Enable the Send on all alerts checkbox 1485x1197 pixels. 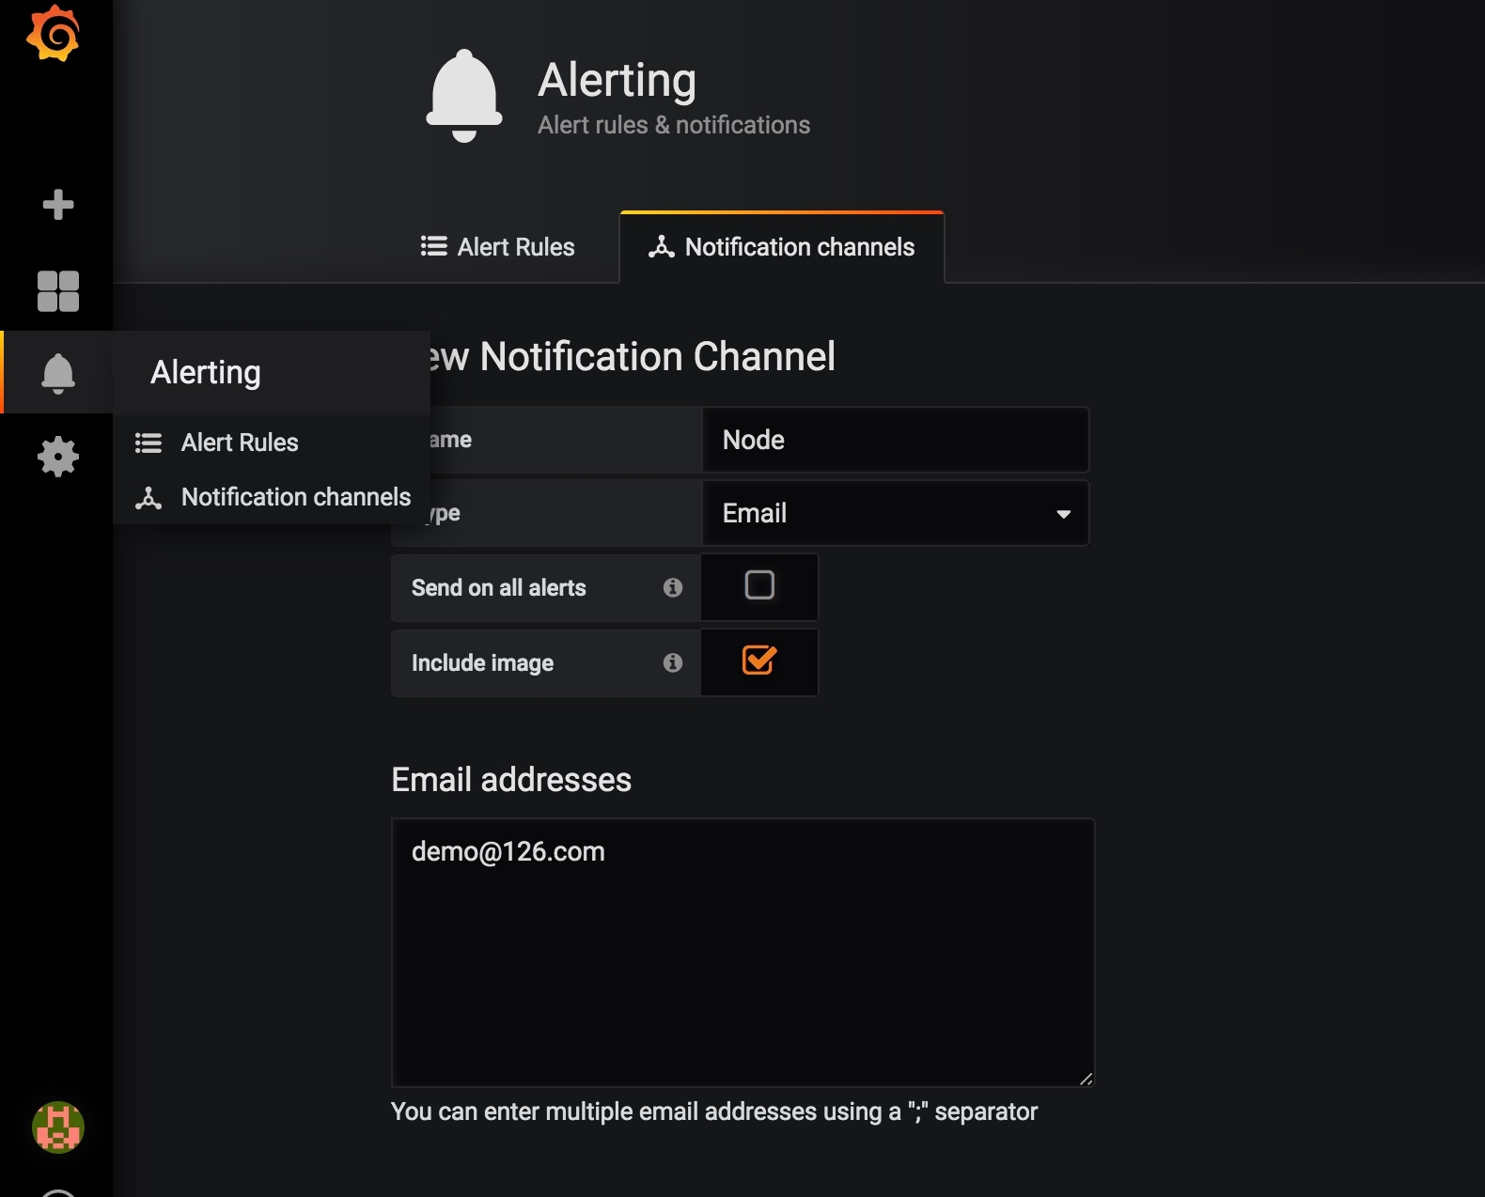(x=758, y=585)
